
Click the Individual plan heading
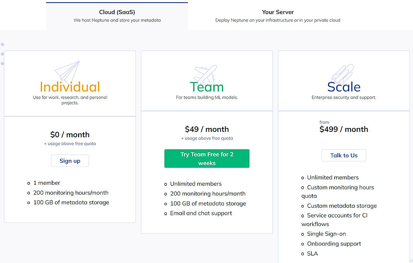[x=69, y=87]
